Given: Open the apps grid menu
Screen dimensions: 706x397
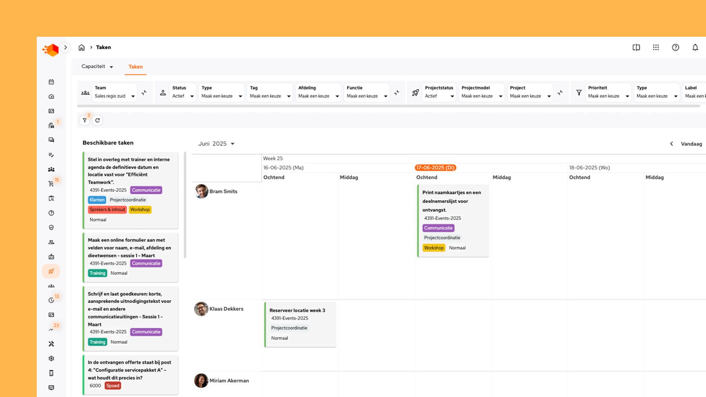Looking at the screenshot, I should tap(656, 47).
